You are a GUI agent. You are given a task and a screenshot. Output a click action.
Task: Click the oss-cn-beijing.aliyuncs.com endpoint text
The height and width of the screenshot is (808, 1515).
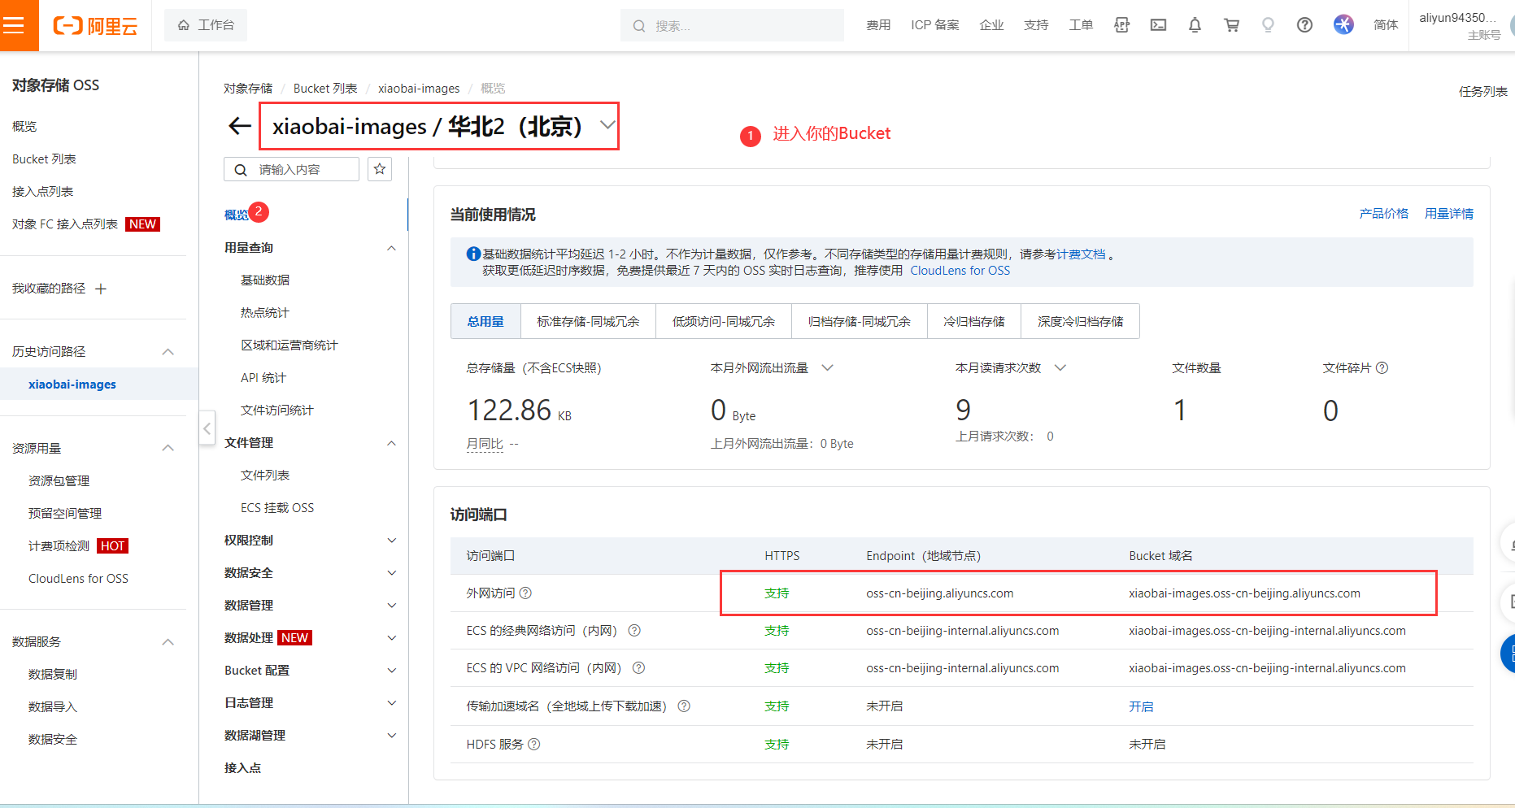coord(940,593)
